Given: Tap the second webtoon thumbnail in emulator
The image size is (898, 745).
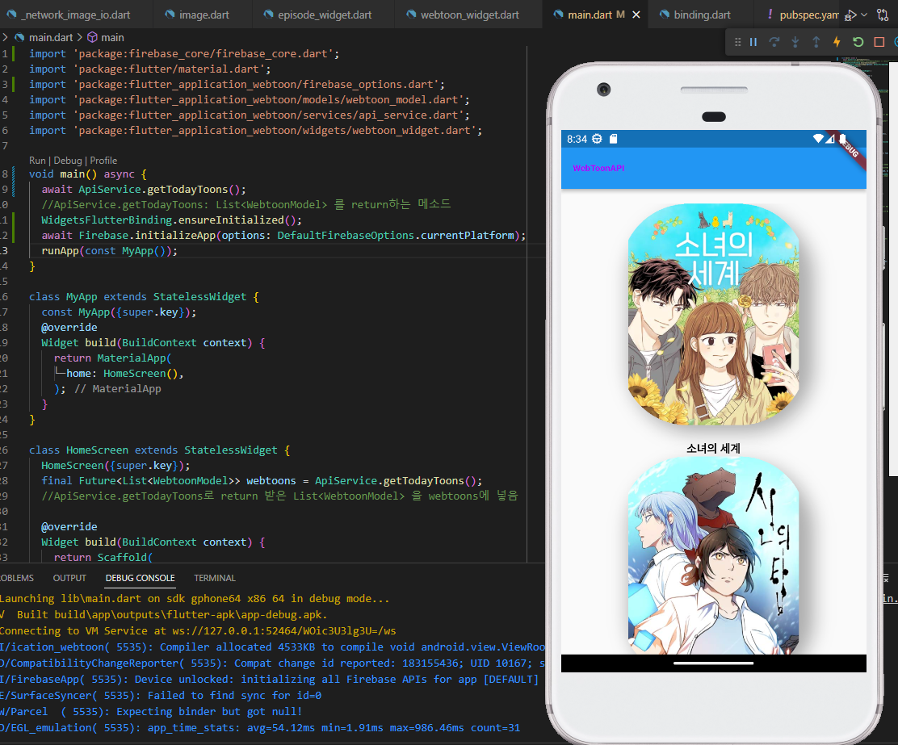Looking at the screenshot, I should [x=714, y=555].
